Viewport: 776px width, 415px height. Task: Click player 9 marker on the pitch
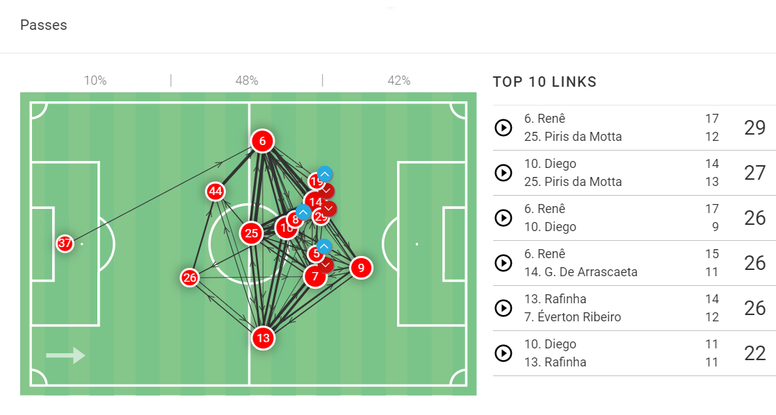tap(360, 268)
